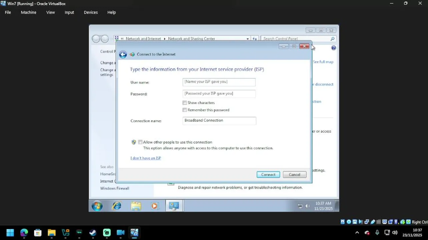Focus the User name input field

click(219, 82)
